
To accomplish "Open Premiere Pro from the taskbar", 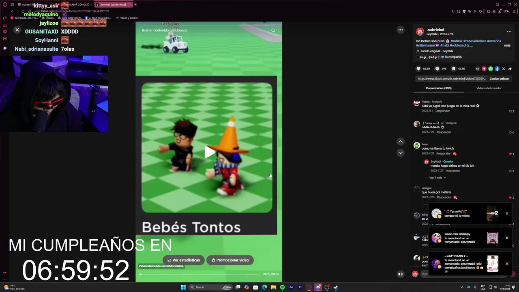I will tap(300, 287).
